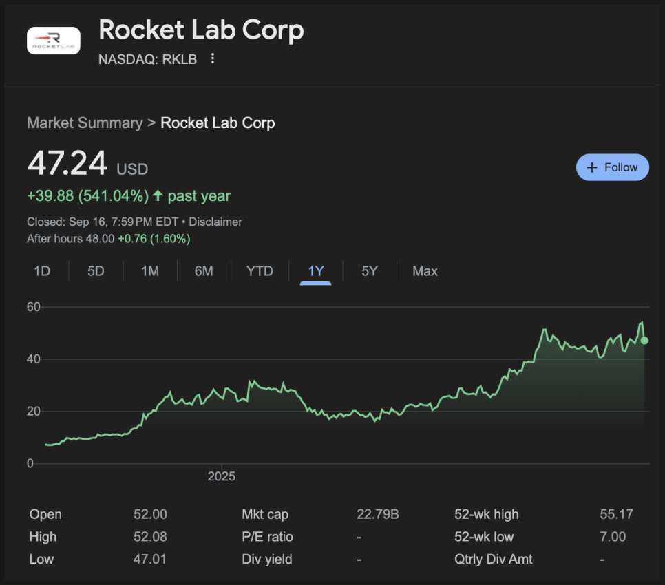
Task: Click the +39.88 (541.04%) past year change
Action: point(129,196)
